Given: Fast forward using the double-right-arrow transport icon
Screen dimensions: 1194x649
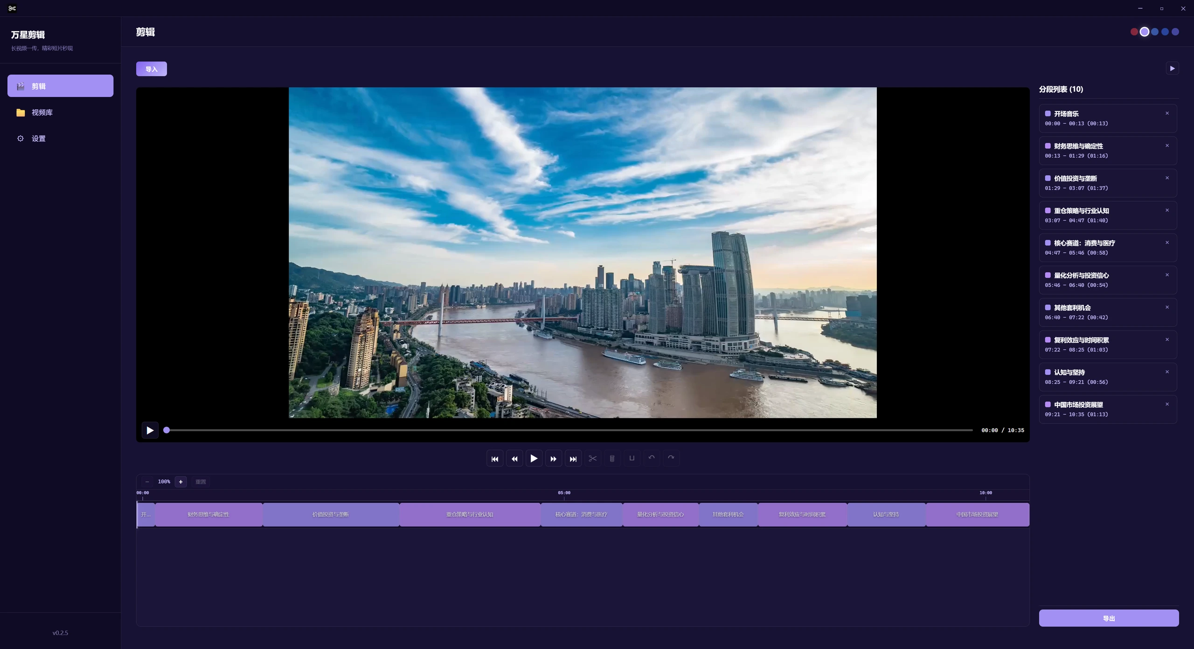Looking at the screenshot, I should click(x=554, y=459).
